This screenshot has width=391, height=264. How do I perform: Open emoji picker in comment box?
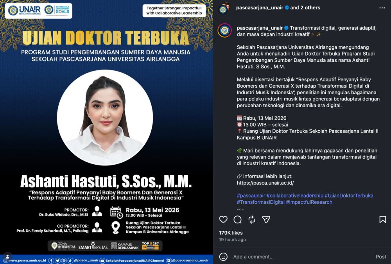coord(223,257)
